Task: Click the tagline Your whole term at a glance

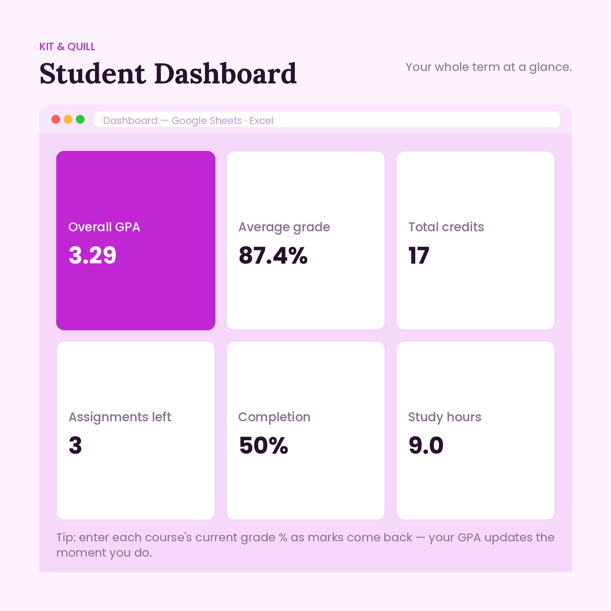Action: point(489,67)
